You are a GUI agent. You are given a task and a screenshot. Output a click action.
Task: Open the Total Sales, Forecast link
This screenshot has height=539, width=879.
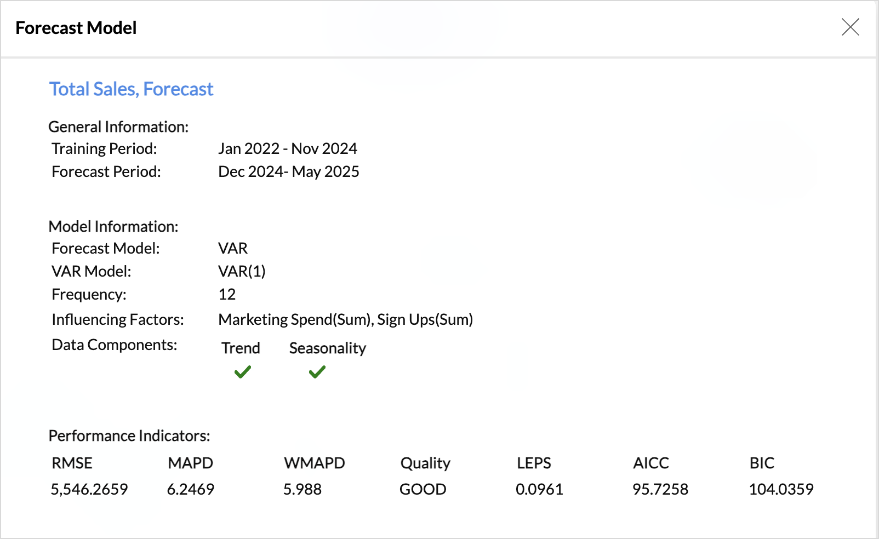point(131,89)
